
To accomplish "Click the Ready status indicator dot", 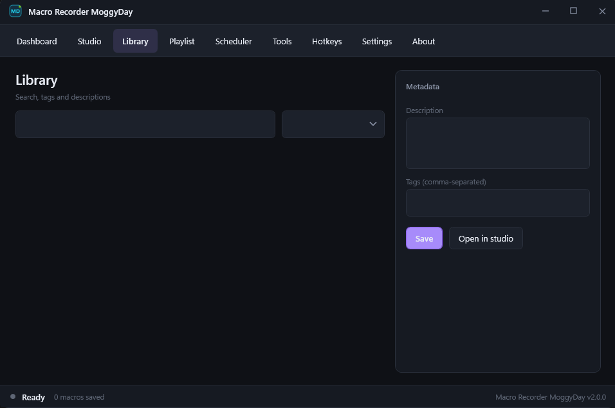I will click(x=13, y=396).
